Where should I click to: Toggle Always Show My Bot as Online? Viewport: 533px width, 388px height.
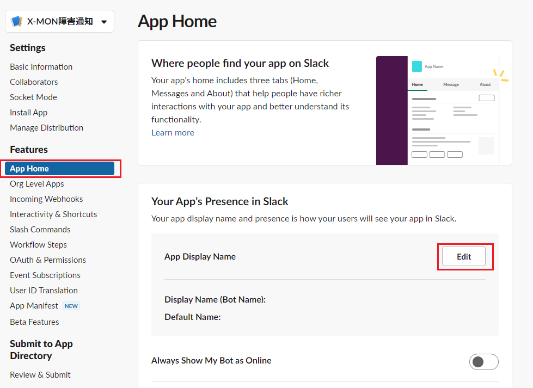tap(483, 362)
